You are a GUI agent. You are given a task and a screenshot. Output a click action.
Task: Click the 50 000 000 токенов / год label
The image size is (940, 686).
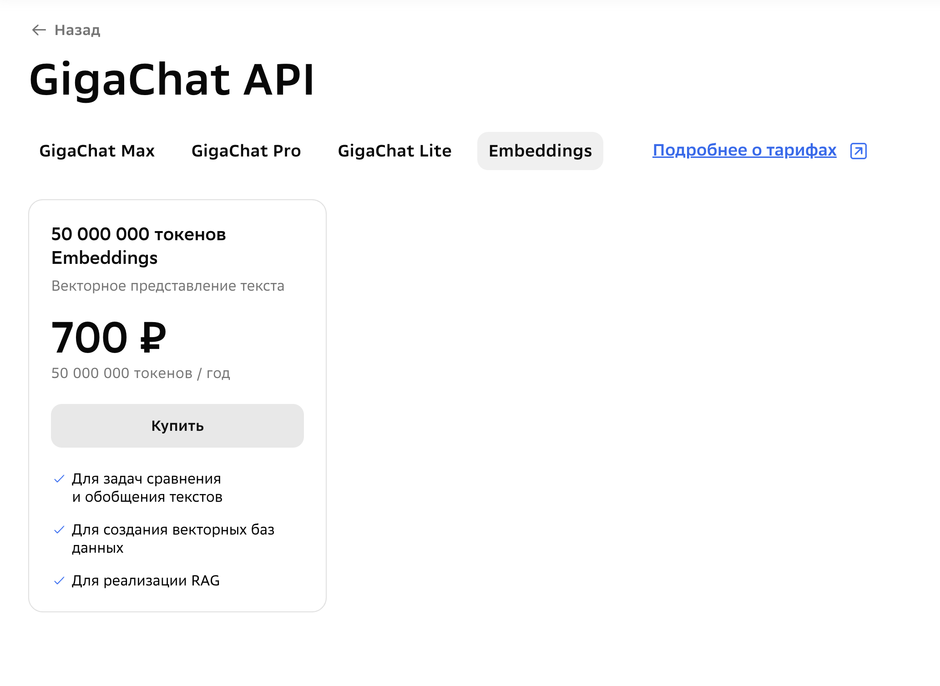click(141, 373)
